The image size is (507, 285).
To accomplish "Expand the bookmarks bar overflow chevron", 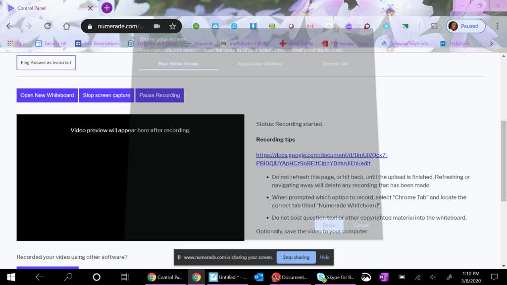I will click(491, 44).
